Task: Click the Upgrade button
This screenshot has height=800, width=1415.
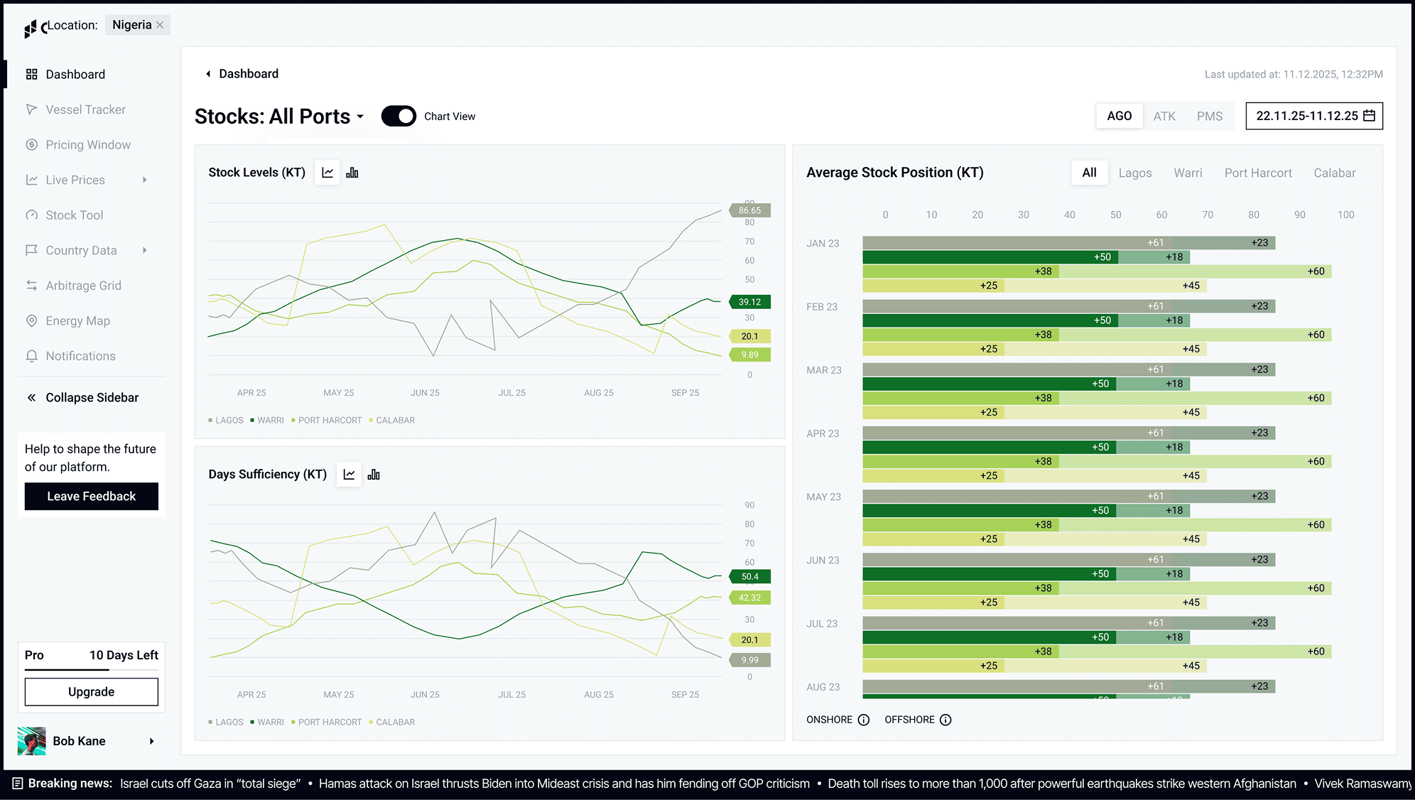Action: click(92, 692)
